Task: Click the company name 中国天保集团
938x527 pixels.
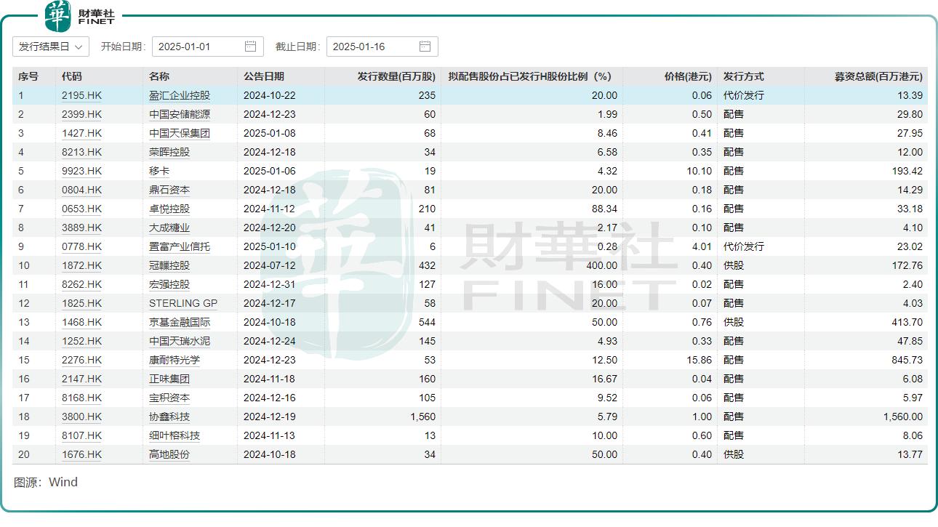Action: point(180,133)
